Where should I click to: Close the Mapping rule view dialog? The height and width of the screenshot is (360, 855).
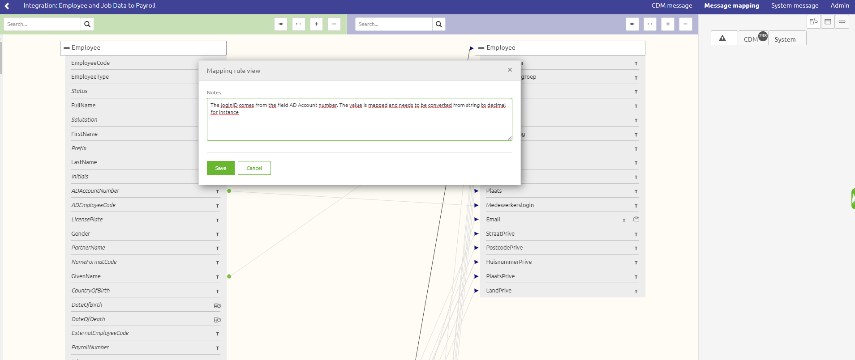(x=510, y=70)
